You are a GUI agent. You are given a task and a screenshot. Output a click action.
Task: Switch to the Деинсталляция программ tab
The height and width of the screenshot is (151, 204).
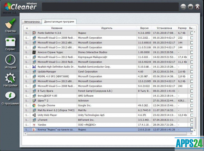[59, 22]
